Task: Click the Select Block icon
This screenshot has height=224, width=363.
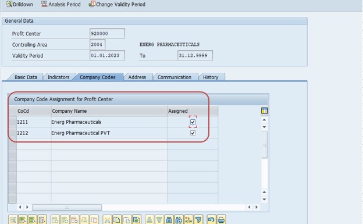Action: (x=32, y=219)
